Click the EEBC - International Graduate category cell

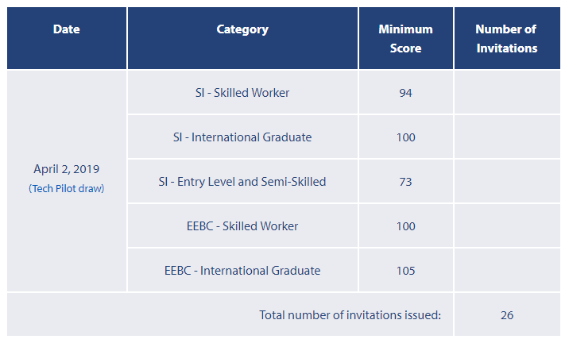pos(242,271)
